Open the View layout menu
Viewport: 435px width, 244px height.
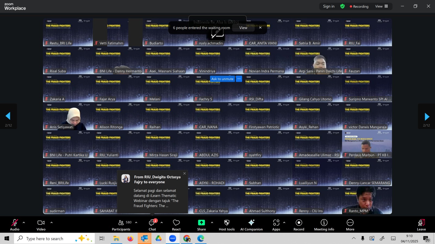[x=381, y=6]
